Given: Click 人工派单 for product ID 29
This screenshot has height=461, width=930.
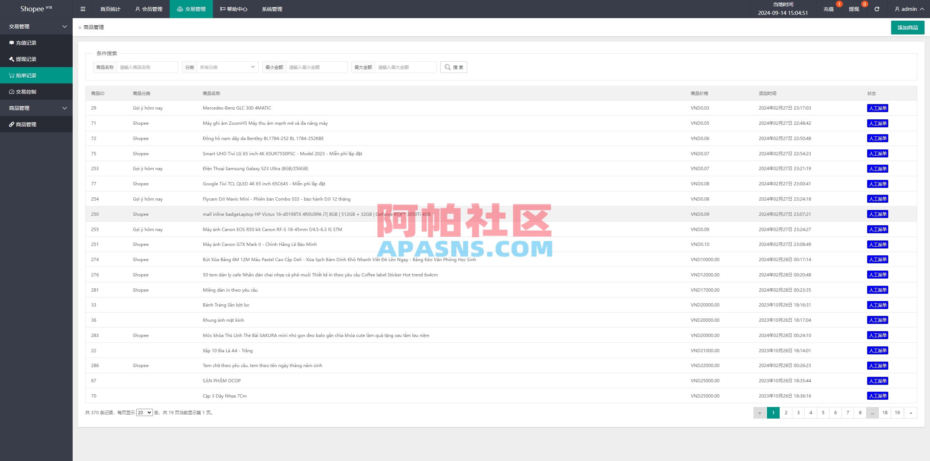Looking at the screenshot, I should click(878, 108).
